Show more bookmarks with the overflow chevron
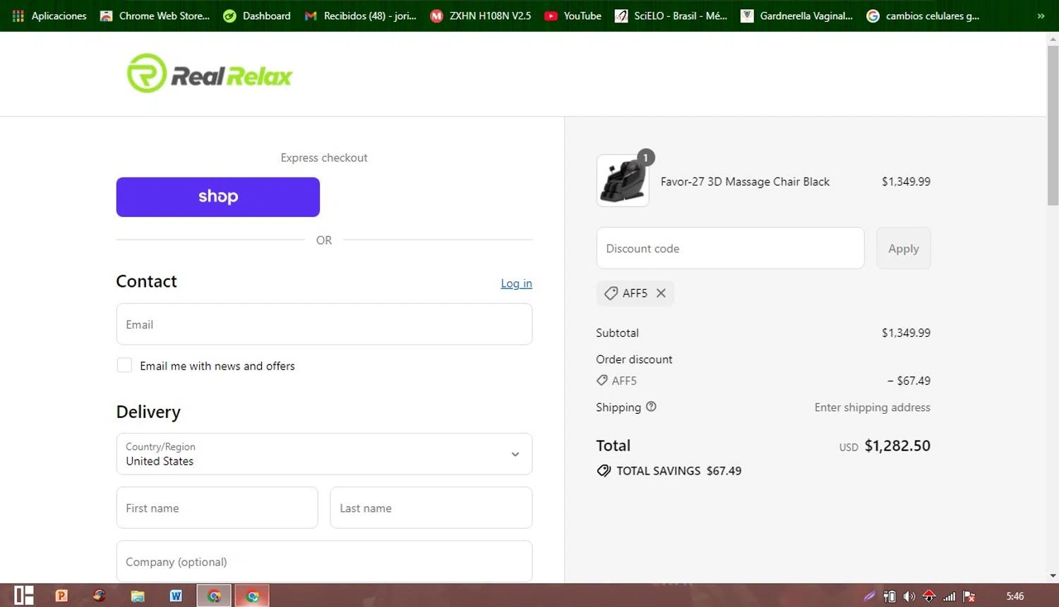Viewport: 1059px width, 607px height. click(x=1041, y=16)
